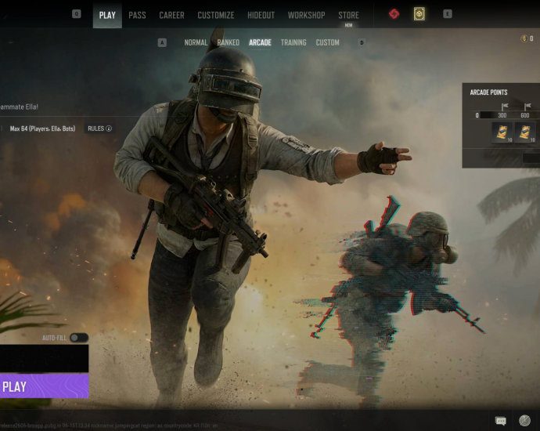Image resolution: width=540 pixels, height=431 pixels.
Task: Click the AUTO-FILL label
Action: point(54,338)
